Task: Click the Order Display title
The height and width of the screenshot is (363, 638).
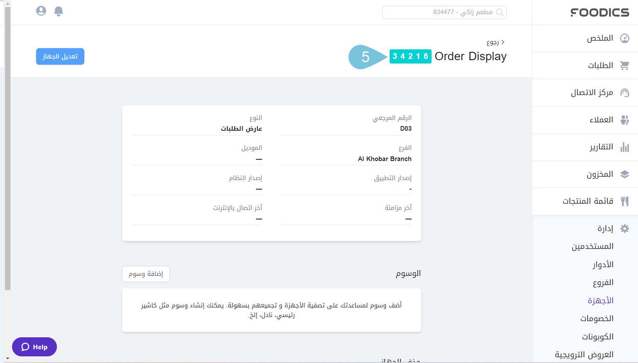Action: (471, 56)
